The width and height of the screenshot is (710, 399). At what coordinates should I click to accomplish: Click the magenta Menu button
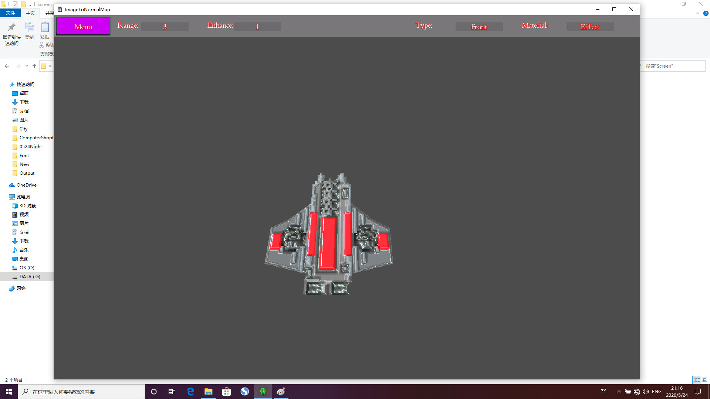click(x=83, y=26)
